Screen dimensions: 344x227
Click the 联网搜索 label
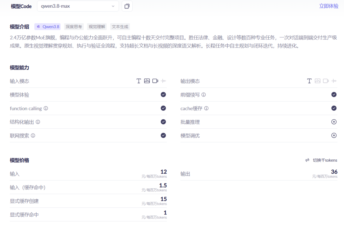19,136
